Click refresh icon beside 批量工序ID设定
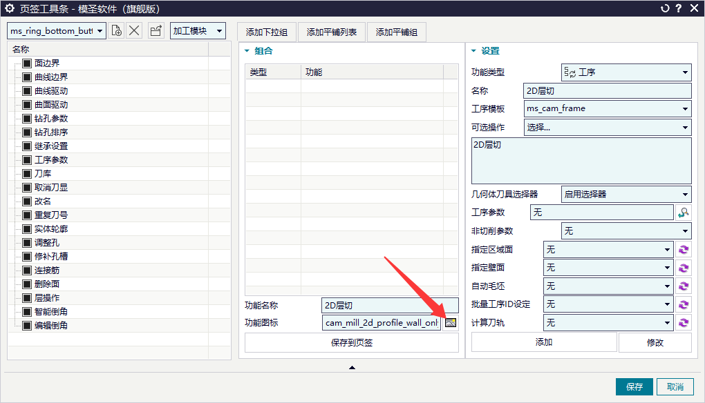 click(x=684, y=304)
